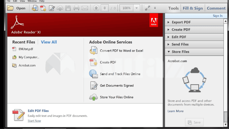Switch to the Fill & Sign pane
This screenshot has width=229, height=129.
click(193, 8)
